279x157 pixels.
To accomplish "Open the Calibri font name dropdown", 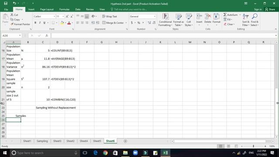I will [x=54, y=17].
